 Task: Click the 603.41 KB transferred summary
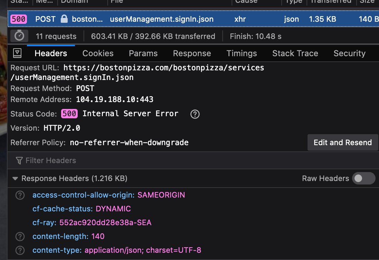pos(153,36)
